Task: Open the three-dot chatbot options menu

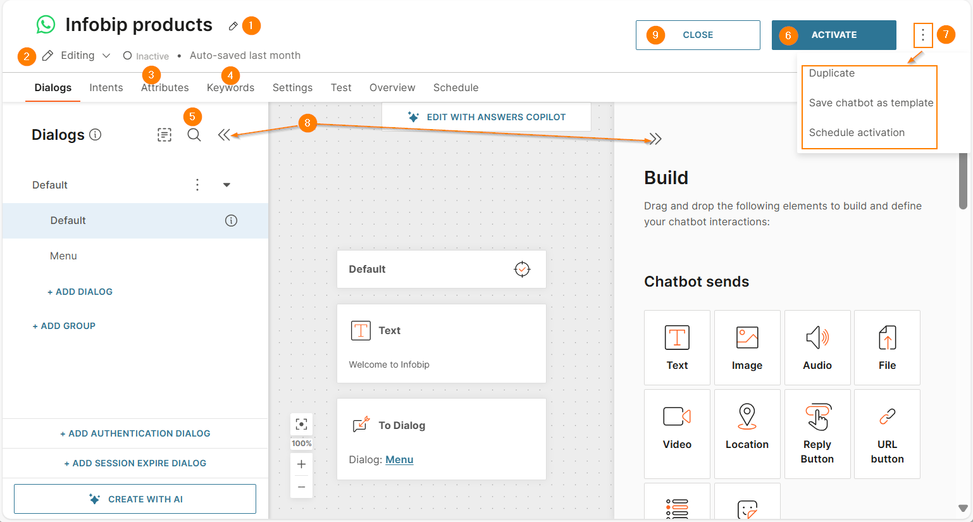Action: [x=923, y=35]
